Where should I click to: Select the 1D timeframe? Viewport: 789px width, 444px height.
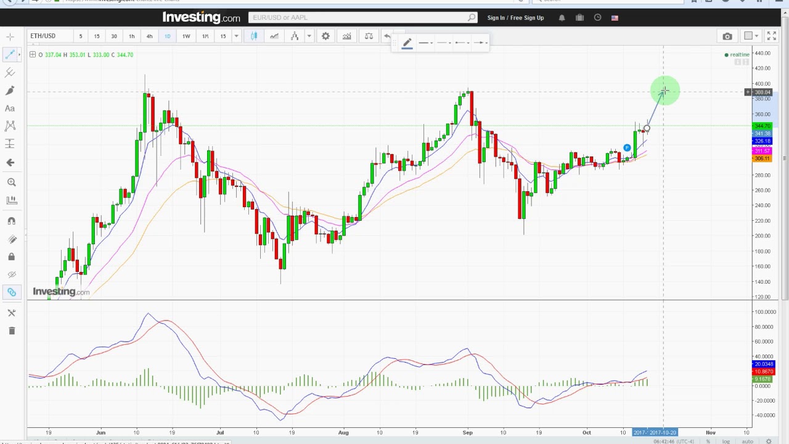[x=167, y=36]
